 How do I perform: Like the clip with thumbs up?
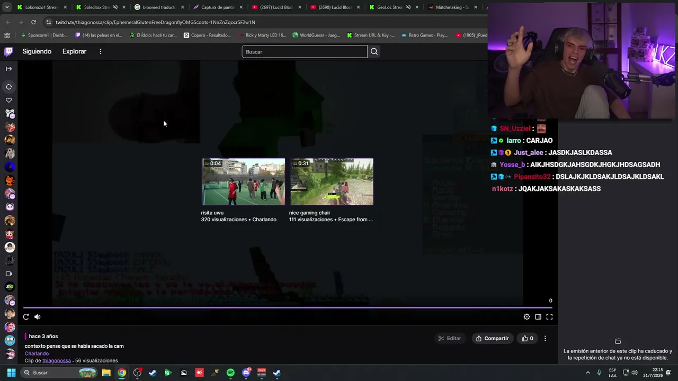click(x=528, y=338)
